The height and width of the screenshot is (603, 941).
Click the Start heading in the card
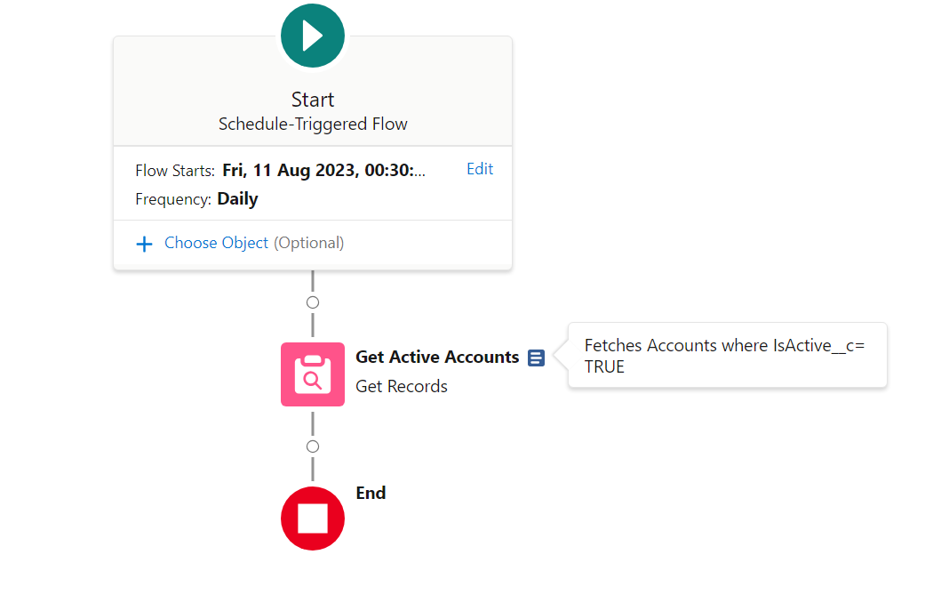click(313, 99)
